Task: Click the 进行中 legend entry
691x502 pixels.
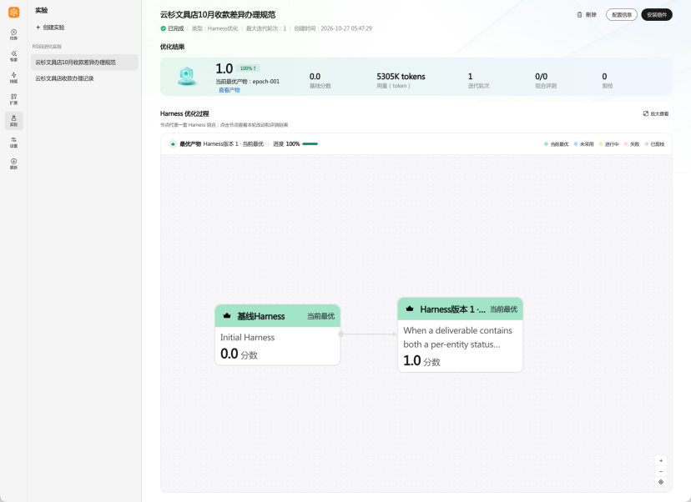Action: [x=609, y=144]
